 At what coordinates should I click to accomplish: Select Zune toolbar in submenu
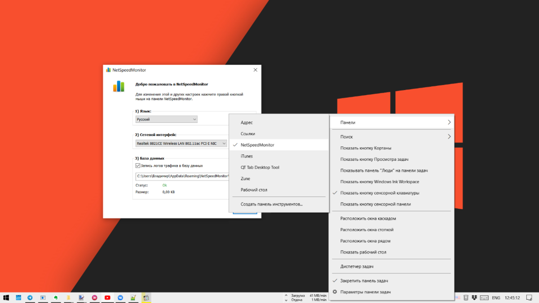(279, 179)
